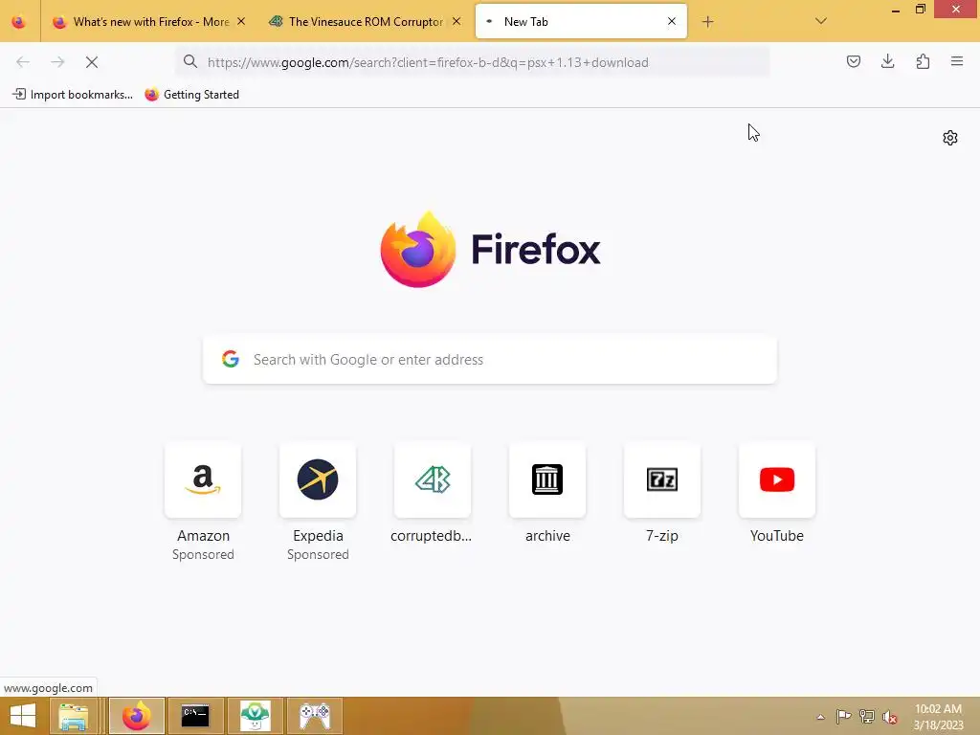Viewport: 980px width, 735px height.
Task: Restore down the Firefox window
Action: (x=920, y=9)
